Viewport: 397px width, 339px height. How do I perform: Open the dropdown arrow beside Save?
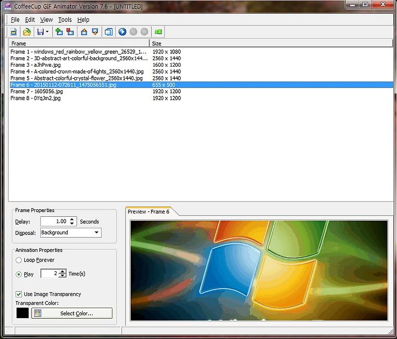tap(47, 32)
